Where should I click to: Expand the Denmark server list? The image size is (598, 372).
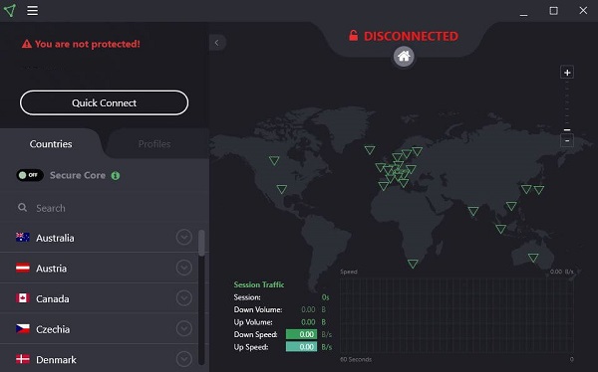pos(183,359)
